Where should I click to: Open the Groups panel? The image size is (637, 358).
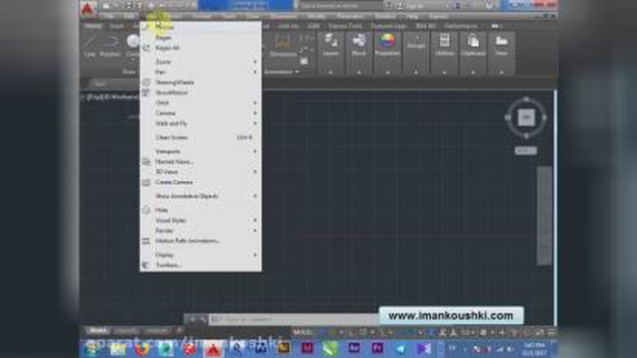(416, 46)
